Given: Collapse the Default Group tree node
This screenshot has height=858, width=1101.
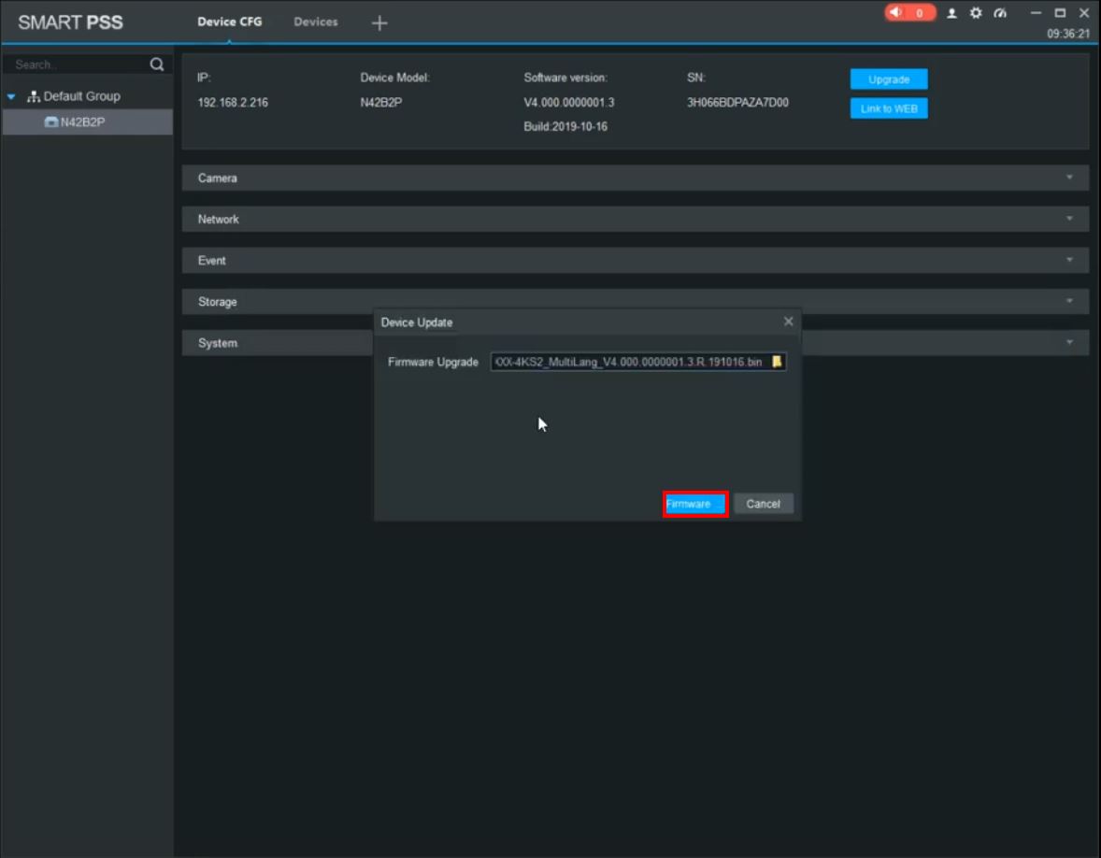Looking at the screenshot, I should [11, 96].
